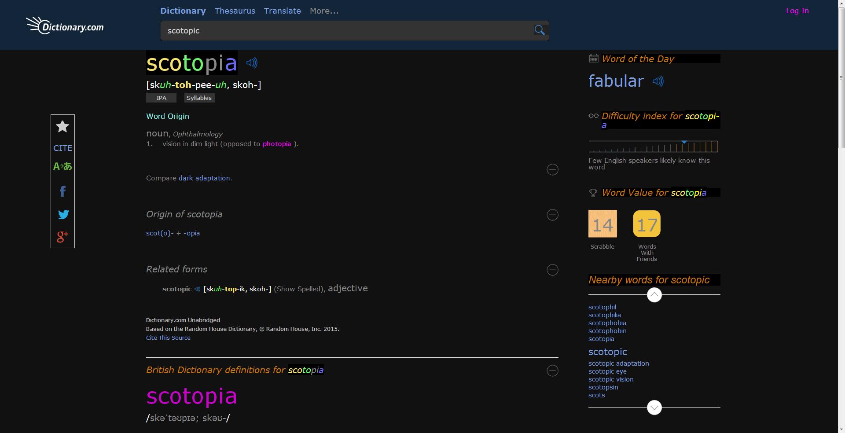Switch to the Thesaurus tab

click(x=235, y=11)
